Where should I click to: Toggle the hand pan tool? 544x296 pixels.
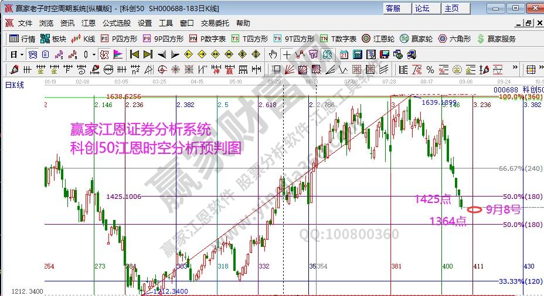point(273,54)
